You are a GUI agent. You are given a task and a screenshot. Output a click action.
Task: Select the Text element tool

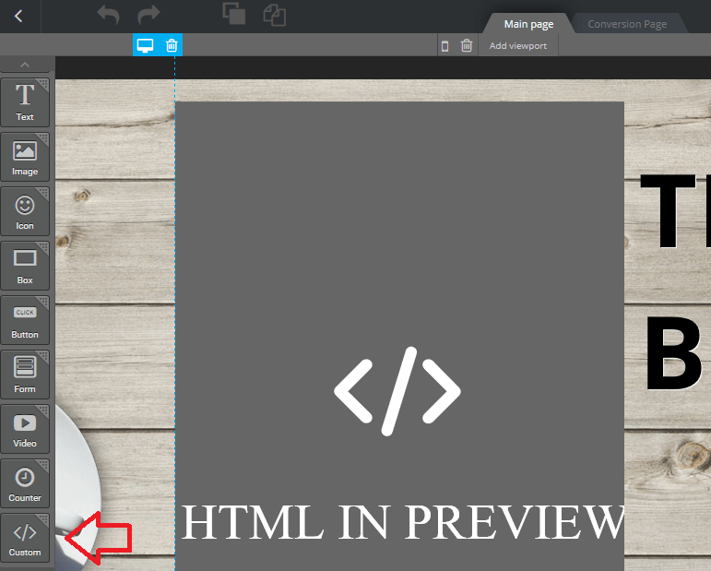click(25, 102)
